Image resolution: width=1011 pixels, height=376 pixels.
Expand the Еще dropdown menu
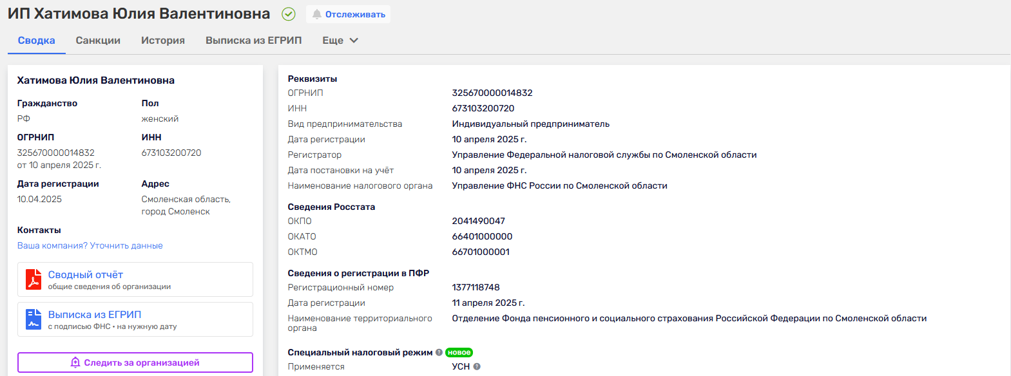pyautogui.click(x=340, y=40)
